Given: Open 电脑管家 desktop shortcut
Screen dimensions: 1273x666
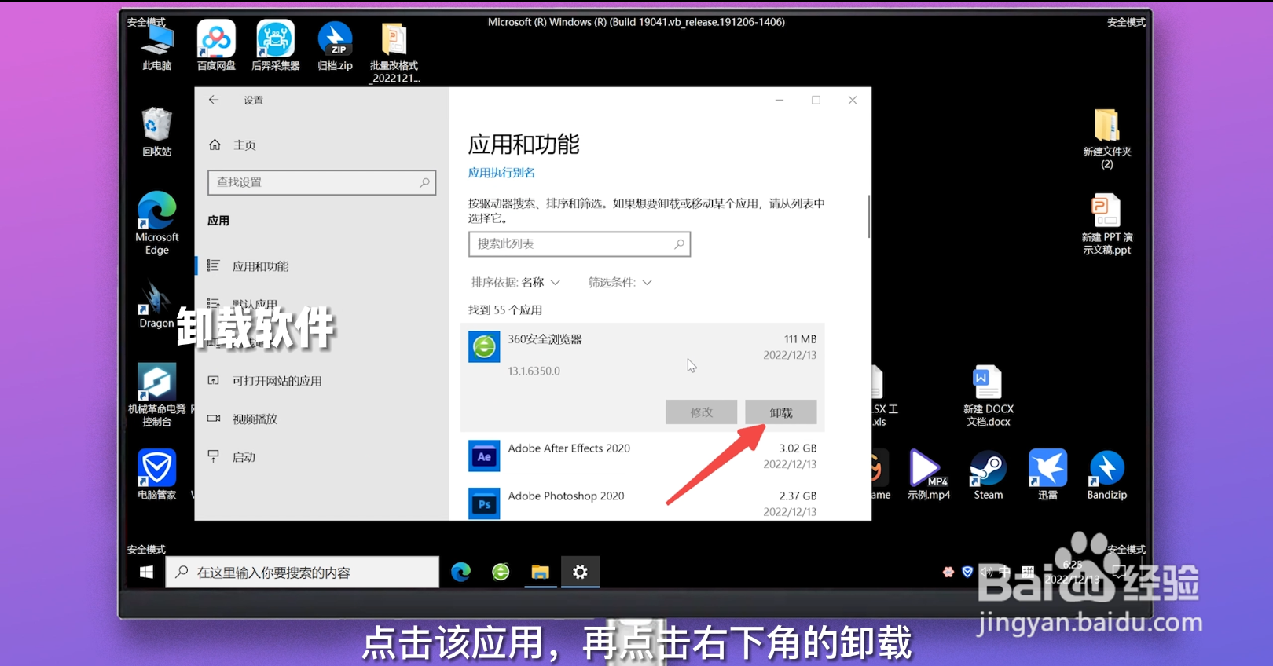Looking at the screenshot, I should click(157, 474).
